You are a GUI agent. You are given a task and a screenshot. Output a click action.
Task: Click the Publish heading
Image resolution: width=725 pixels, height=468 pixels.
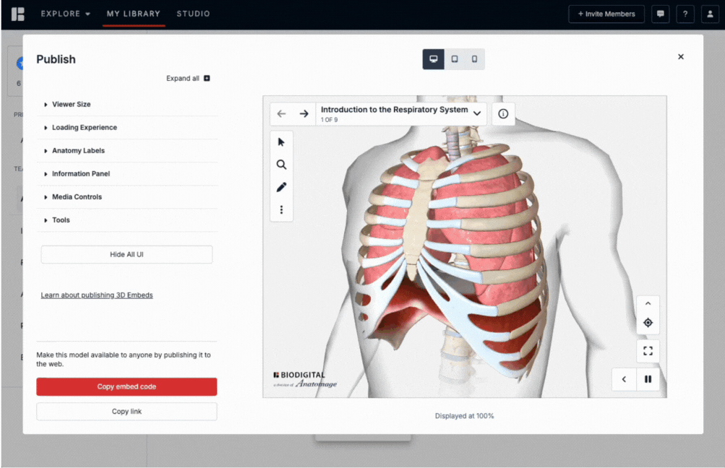(56, 60)
